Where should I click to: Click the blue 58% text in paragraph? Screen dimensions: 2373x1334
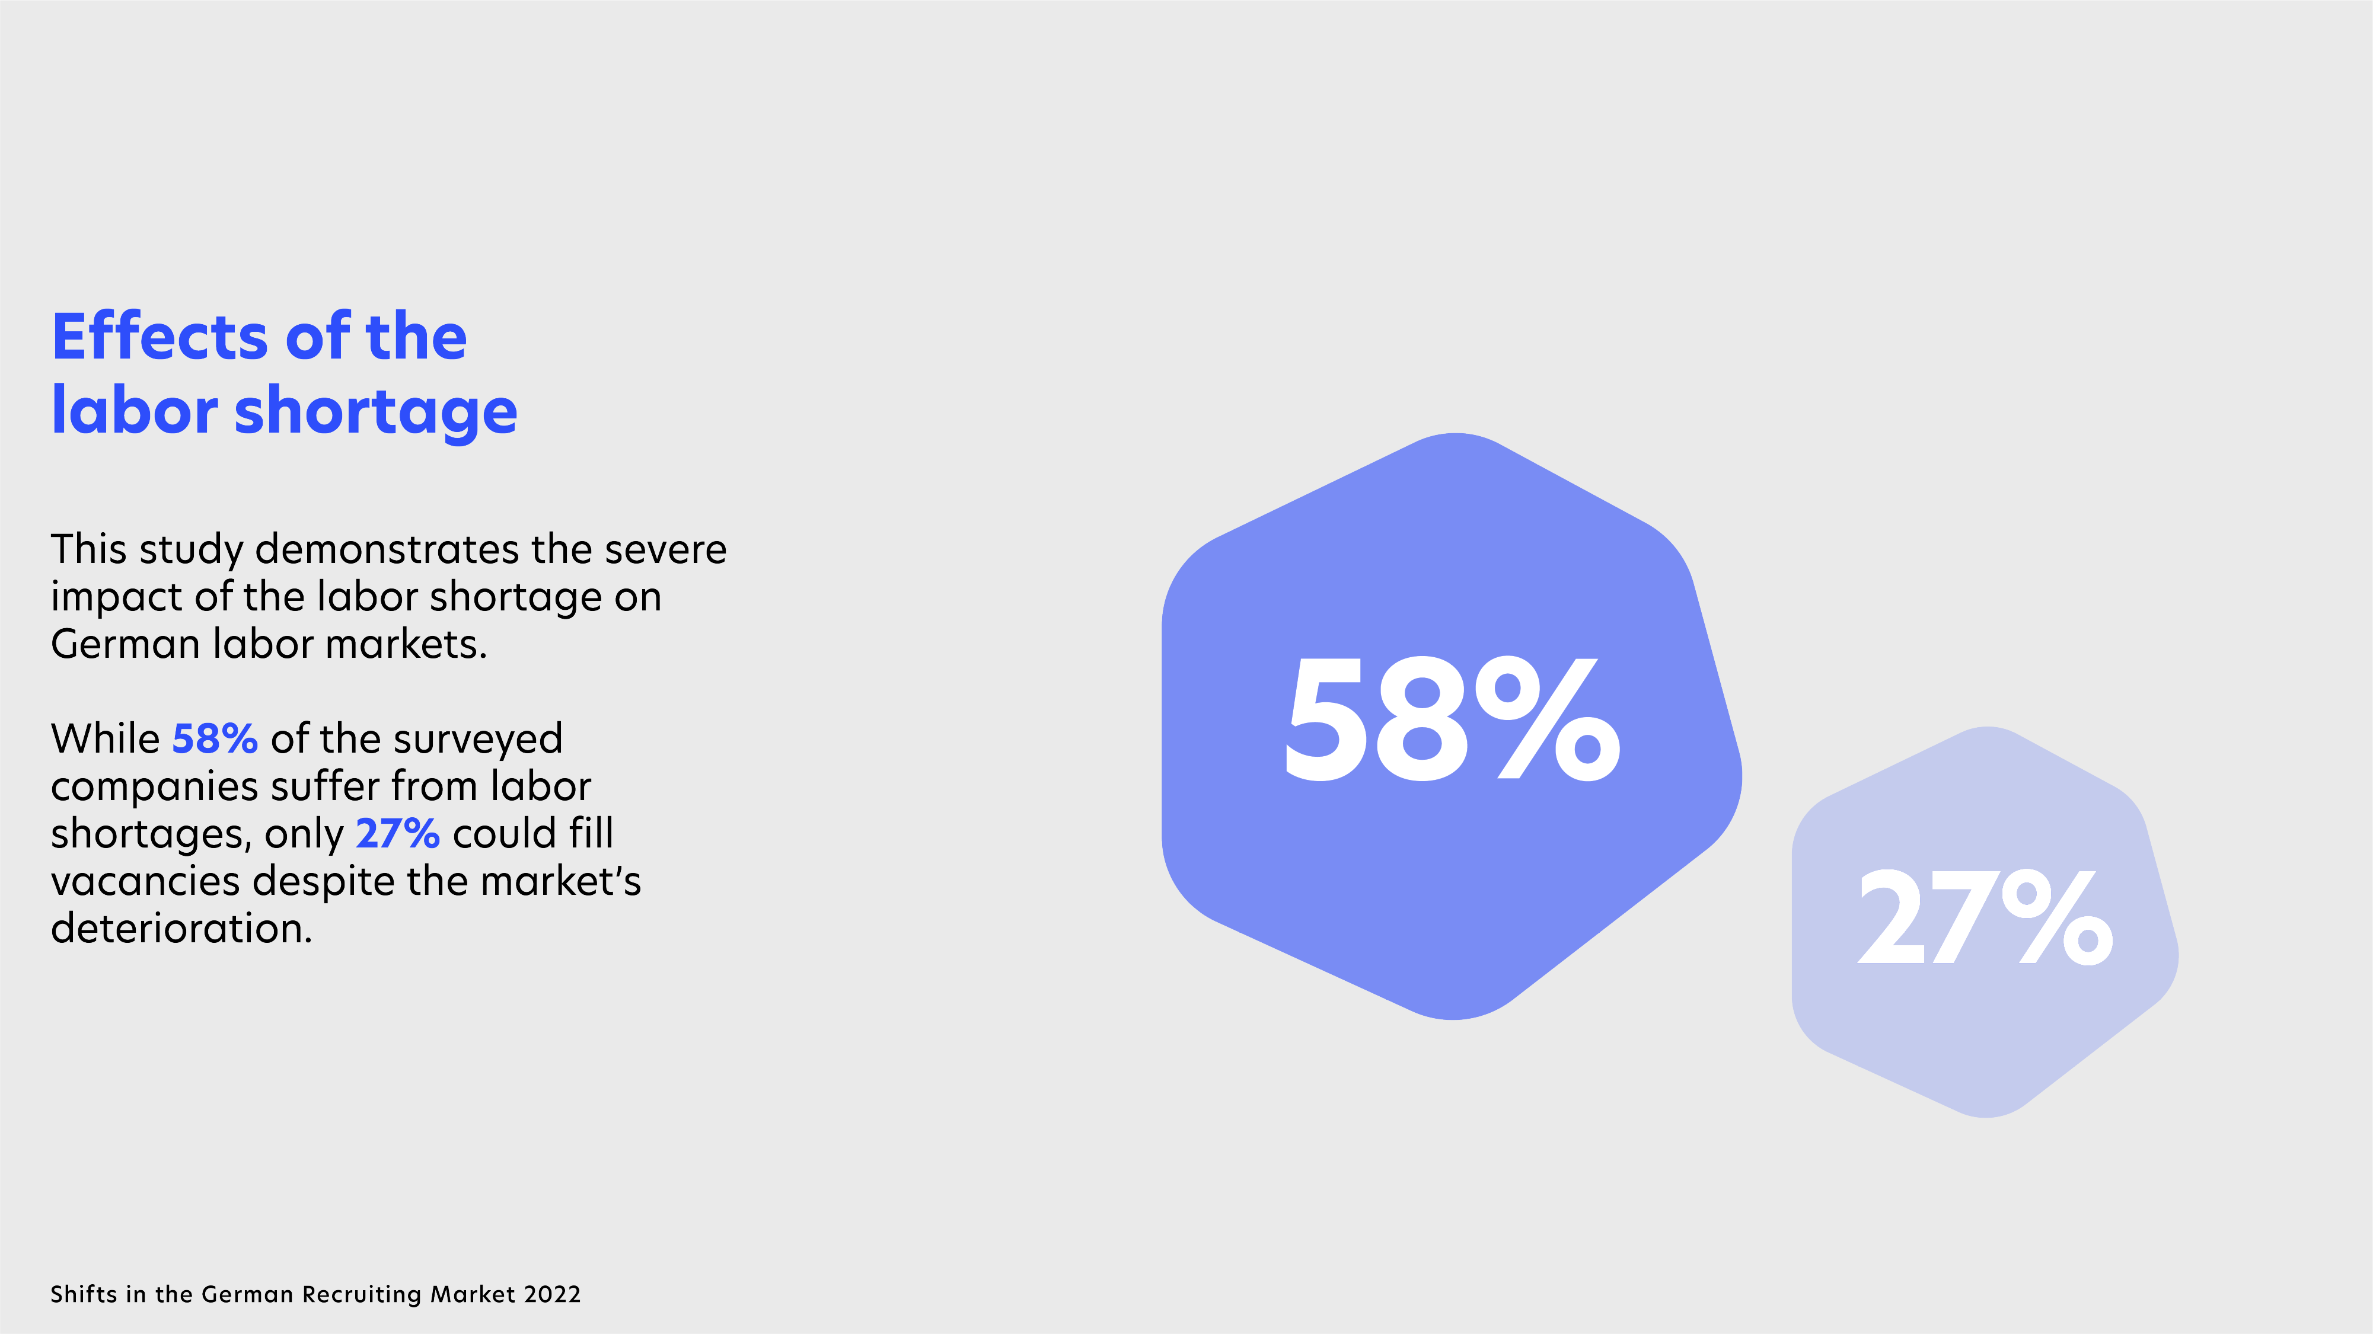point(215,738)
